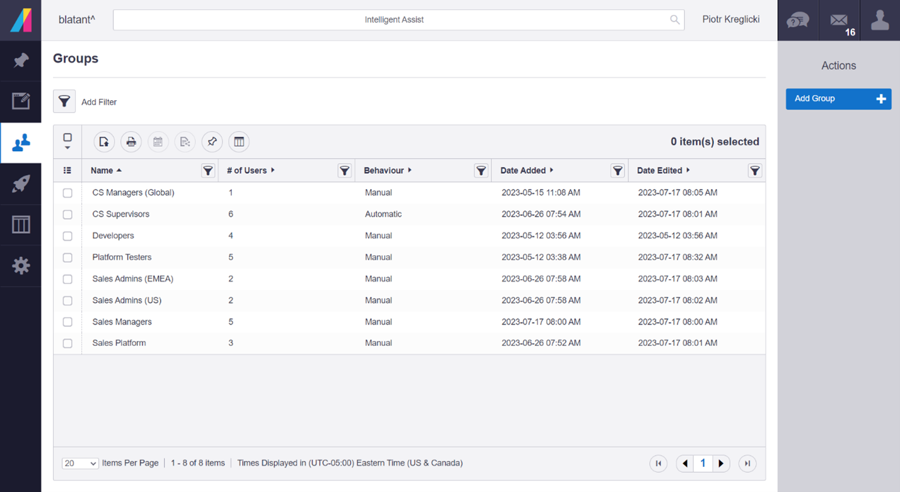
Task: Click the list view icon in header row
Action: coord(67,170)
